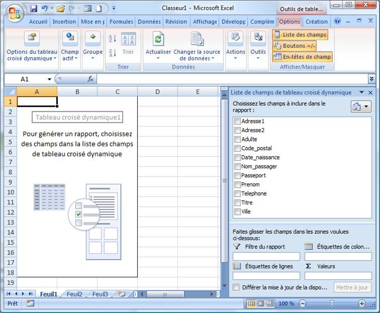Open a file using the folder icon
This screenshot has width=380, height=313.
coord(61,9)
